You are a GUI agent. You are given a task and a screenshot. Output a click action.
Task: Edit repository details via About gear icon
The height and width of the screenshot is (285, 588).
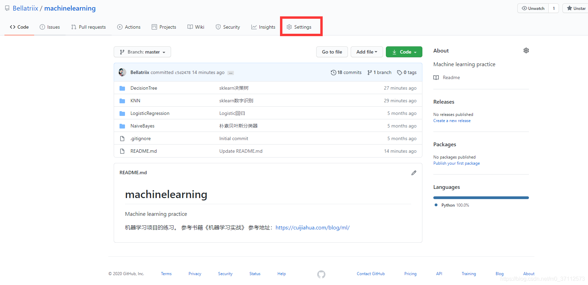526,50
